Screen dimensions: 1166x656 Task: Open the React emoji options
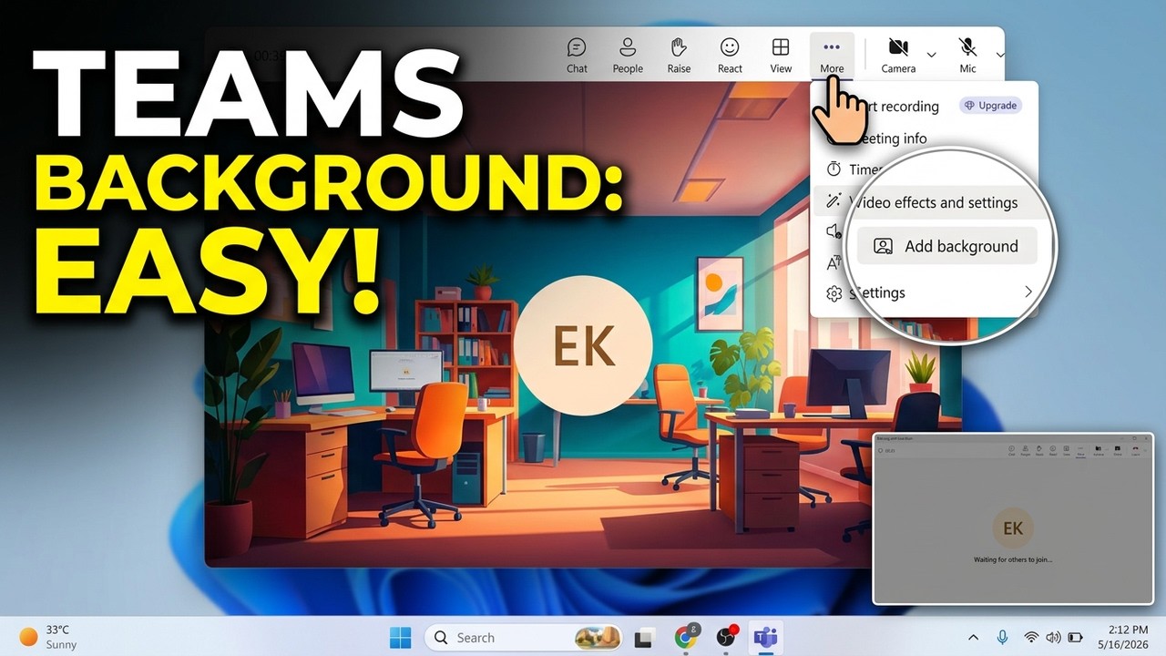pos(730,55)
